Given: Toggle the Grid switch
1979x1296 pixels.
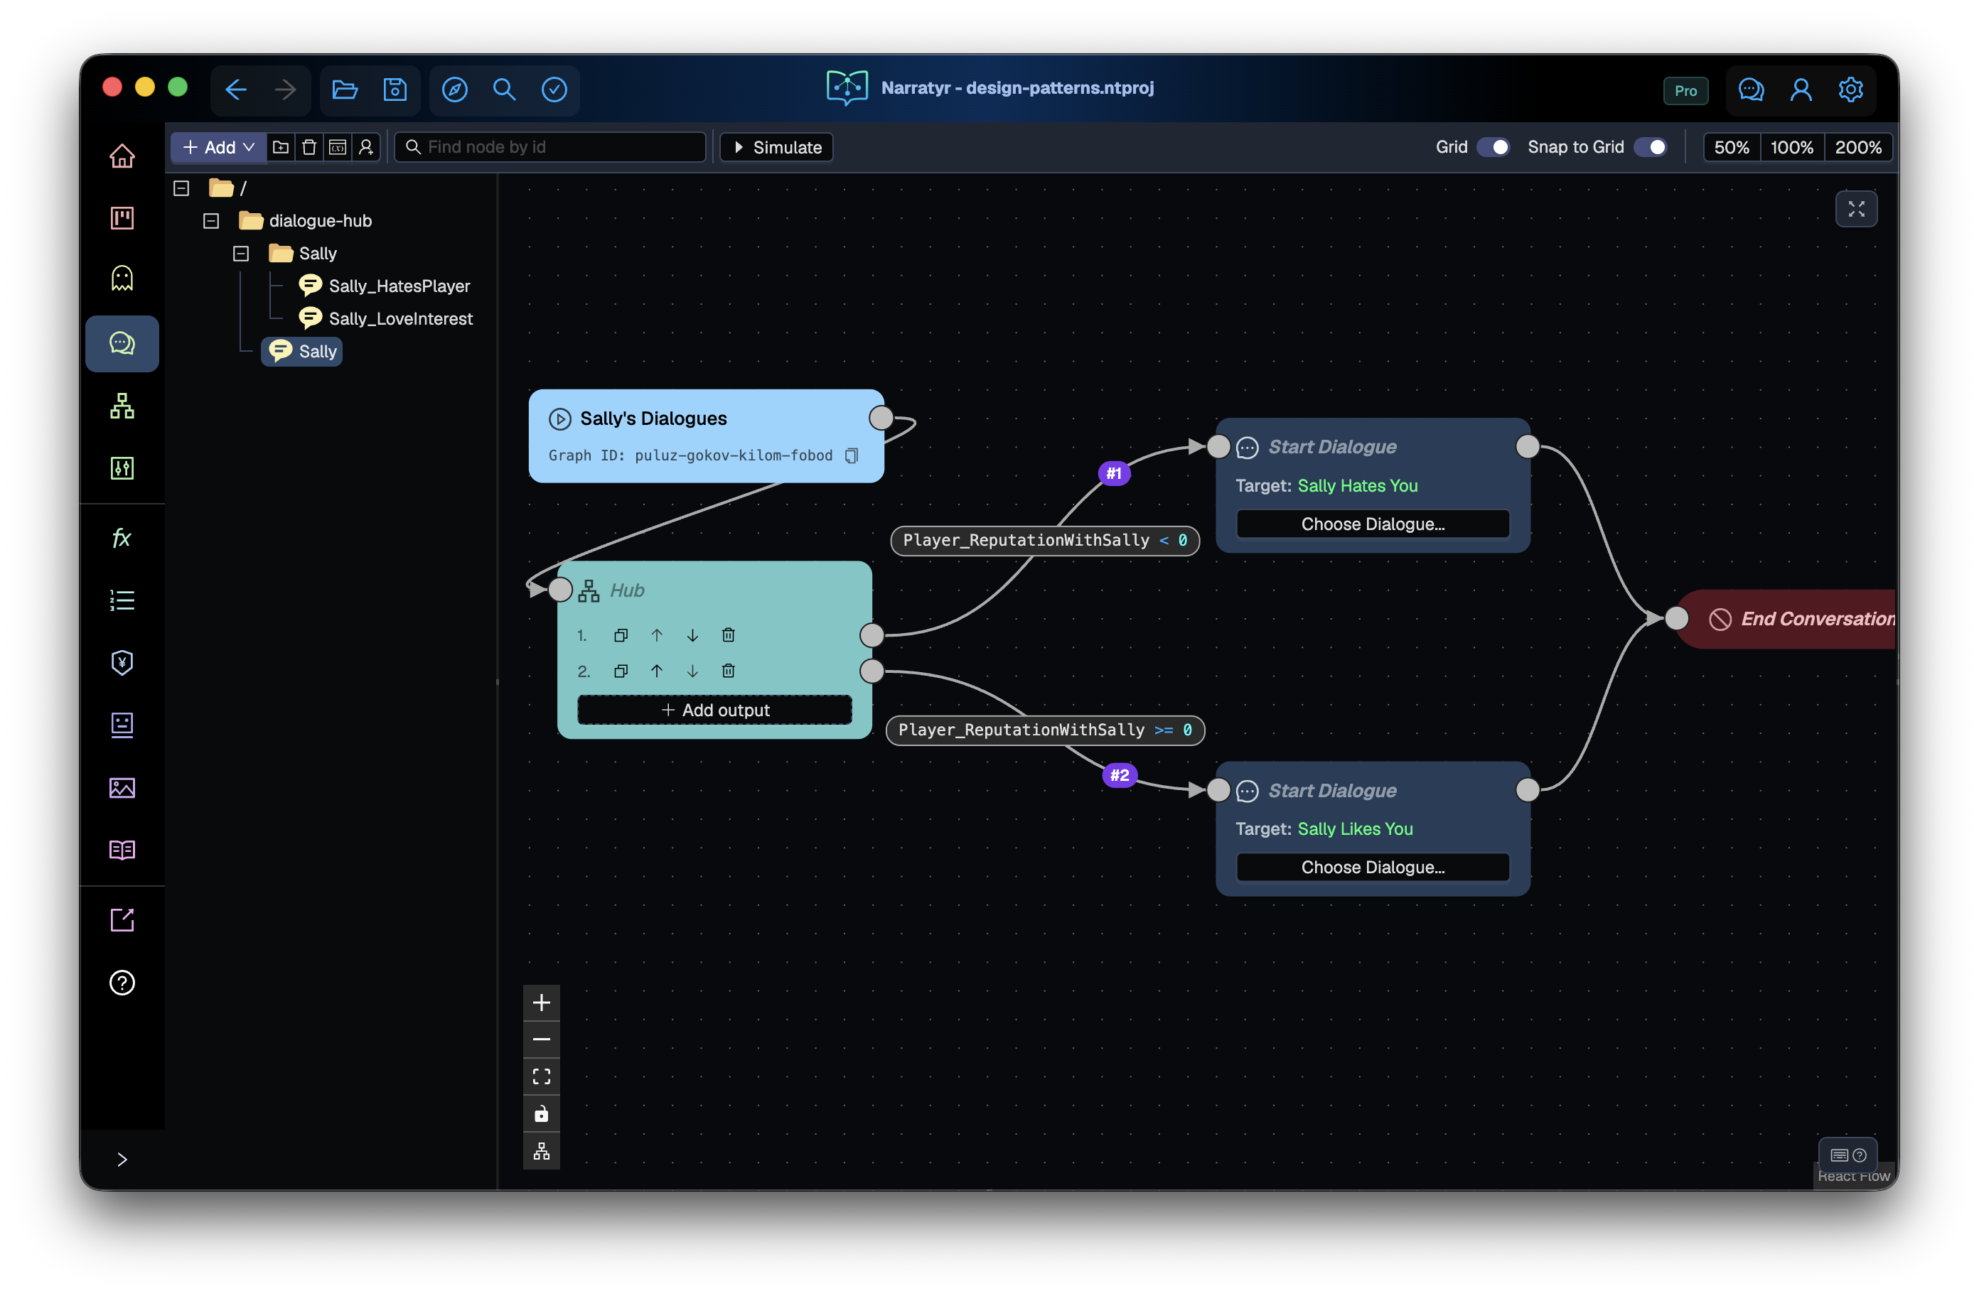Looking at the screenshot, I should click(1493, 147).
